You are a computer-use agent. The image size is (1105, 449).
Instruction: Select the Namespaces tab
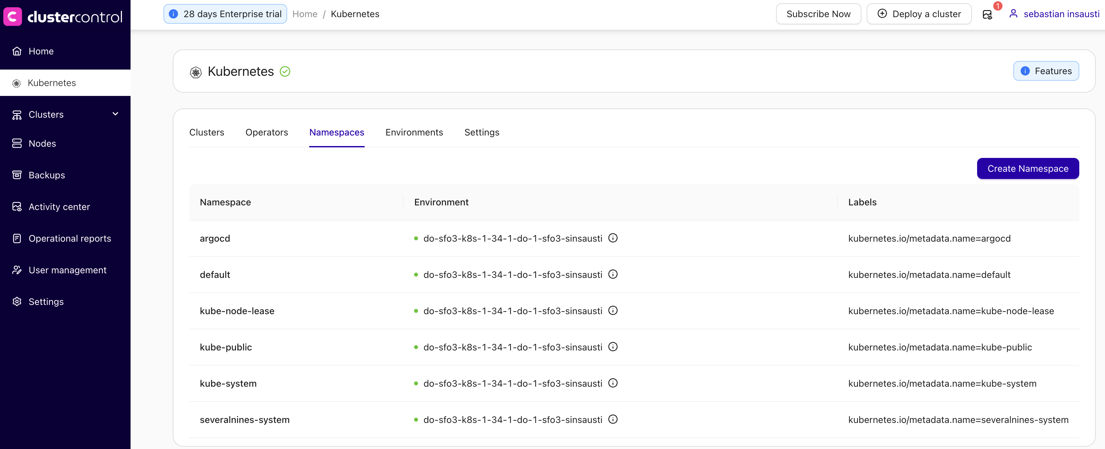tap(337, 133)
